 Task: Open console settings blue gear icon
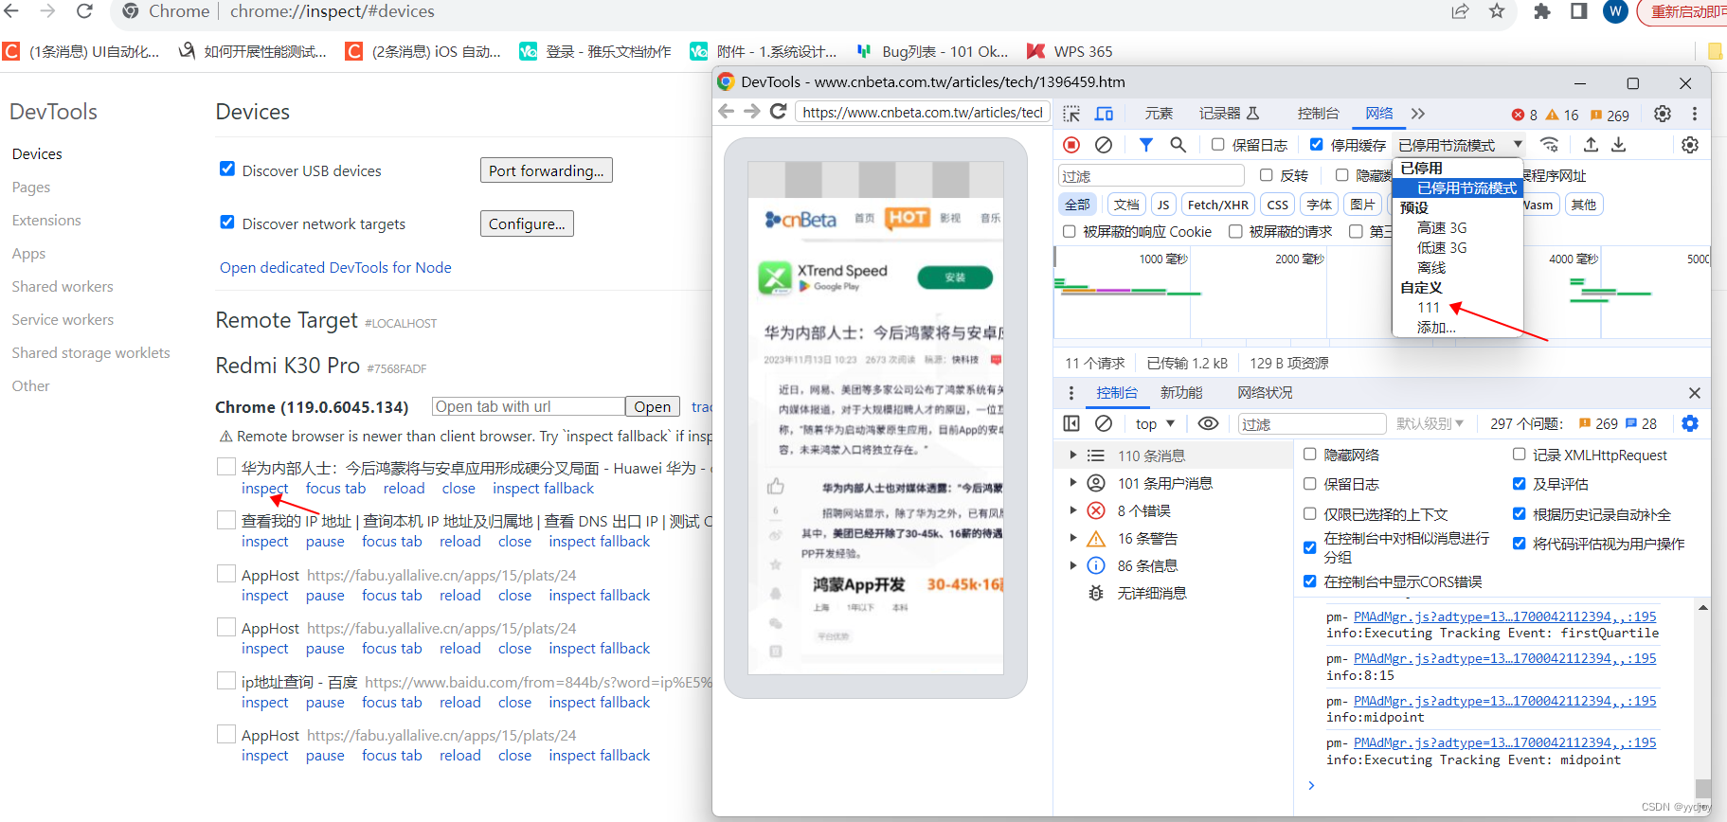(1690, 423)
